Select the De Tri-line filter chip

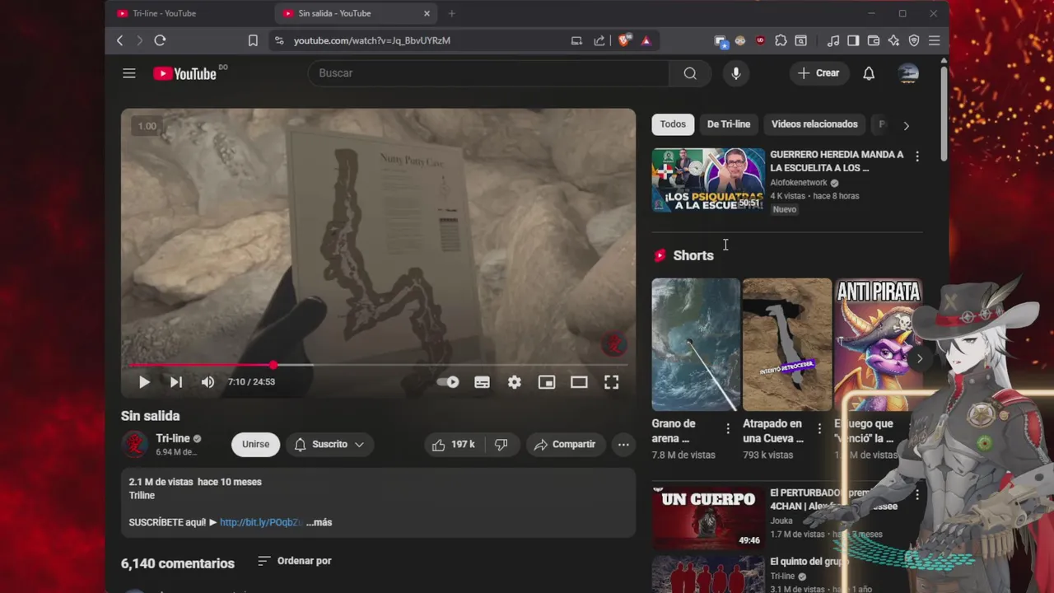click(729, 124)
